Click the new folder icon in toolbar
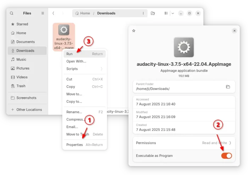 (x=153, y=13)
